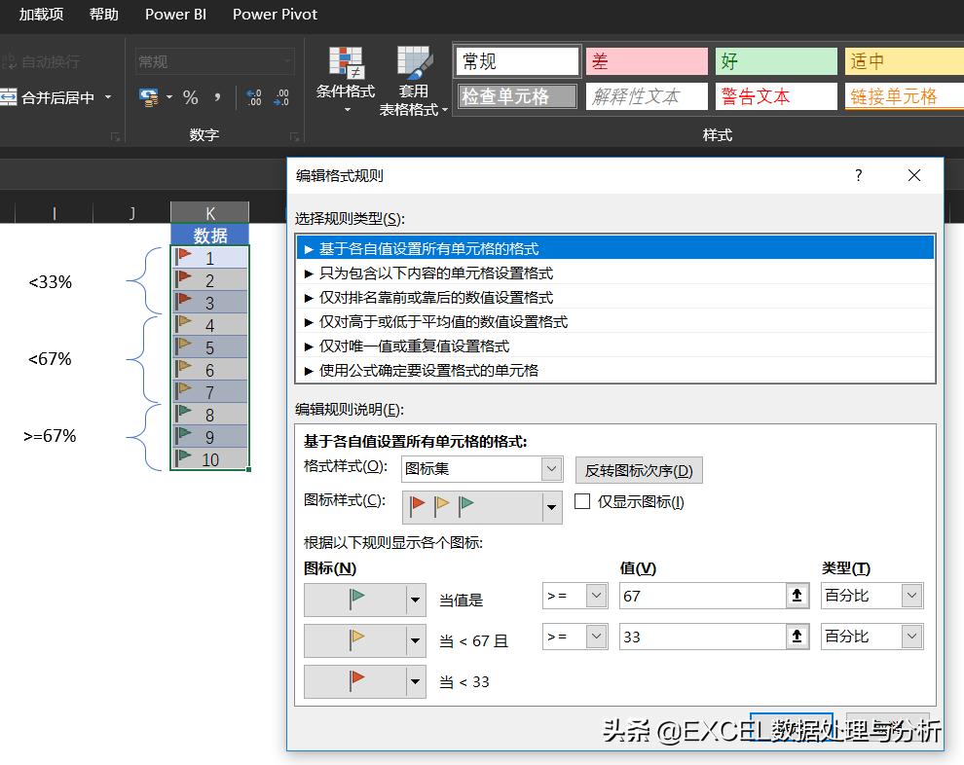This screenshot has width=964, height=765.
Task: Open the 格式样式 图标集 dropdown
Action: tap(550, 469)
